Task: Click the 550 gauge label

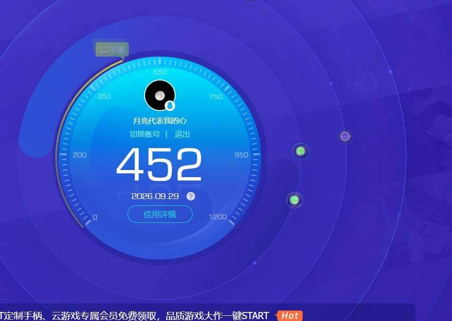Action: tap(160, 72)
